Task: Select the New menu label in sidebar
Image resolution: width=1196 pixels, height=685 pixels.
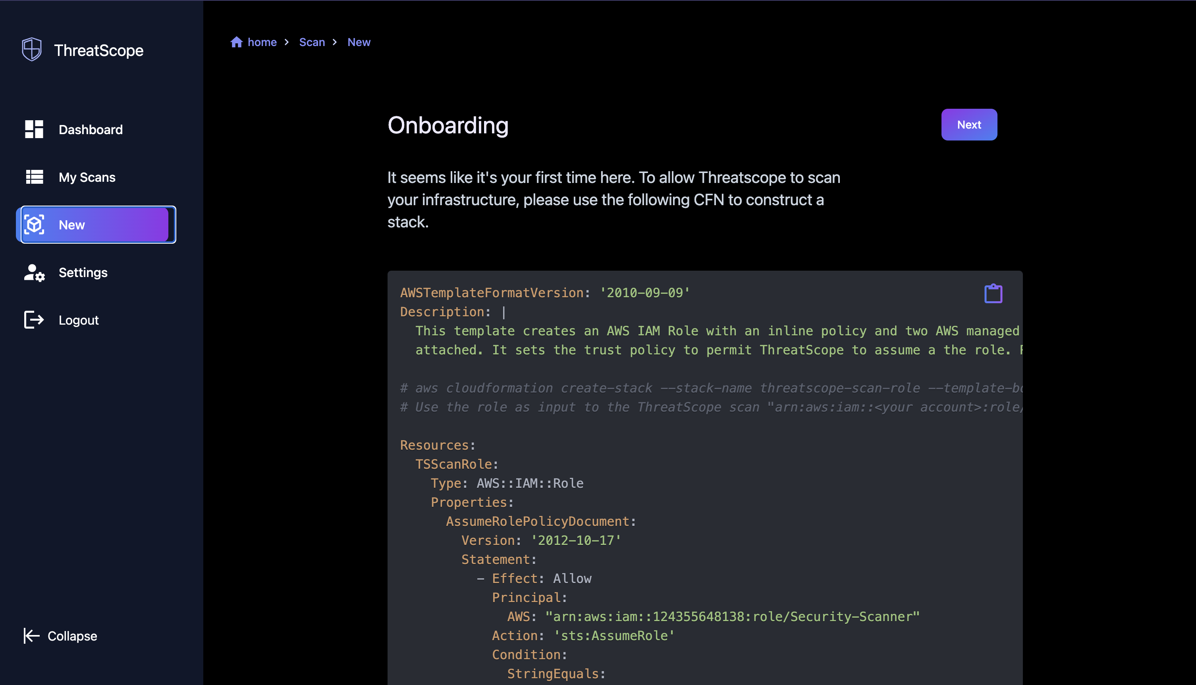Action: [71, 225]
